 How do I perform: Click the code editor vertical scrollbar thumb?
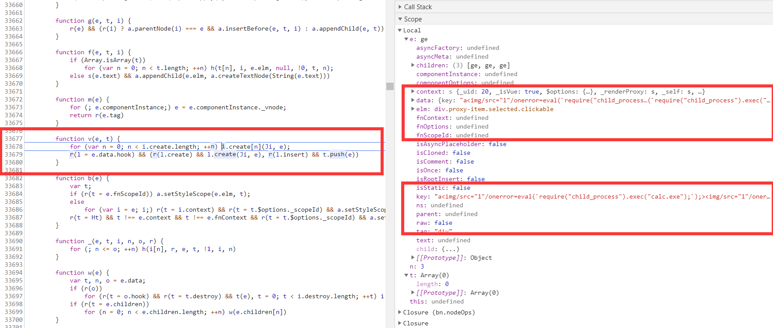(x=390, y=86)
